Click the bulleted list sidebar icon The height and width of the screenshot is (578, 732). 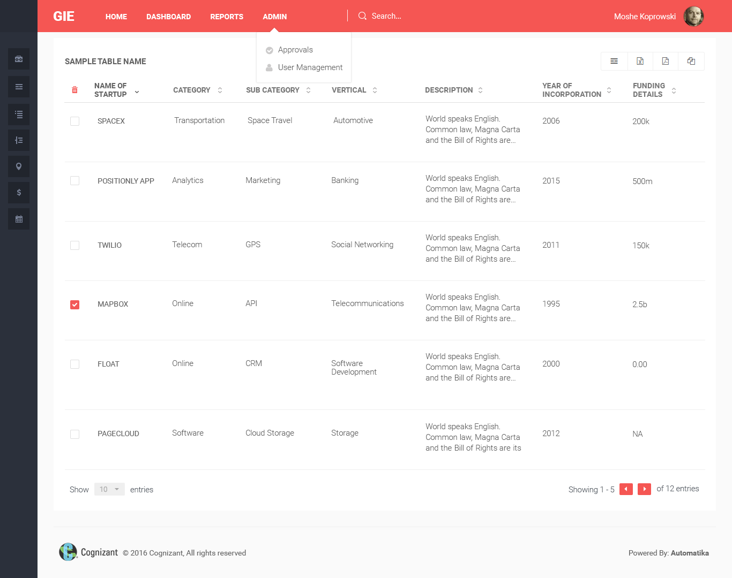pyautogui.click(x=19, y=115)
